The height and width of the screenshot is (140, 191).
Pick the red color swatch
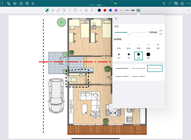pos(105,11)
